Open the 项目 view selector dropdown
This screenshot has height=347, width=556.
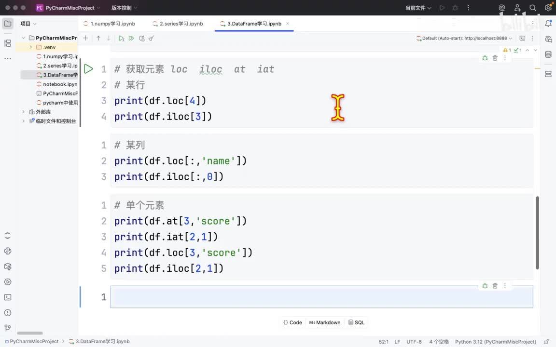28,24
